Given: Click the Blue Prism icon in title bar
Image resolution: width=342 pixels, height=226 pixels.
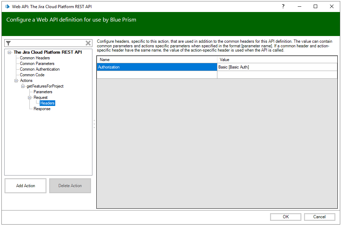Looking at the screenshot, I should tap(7, 6).
